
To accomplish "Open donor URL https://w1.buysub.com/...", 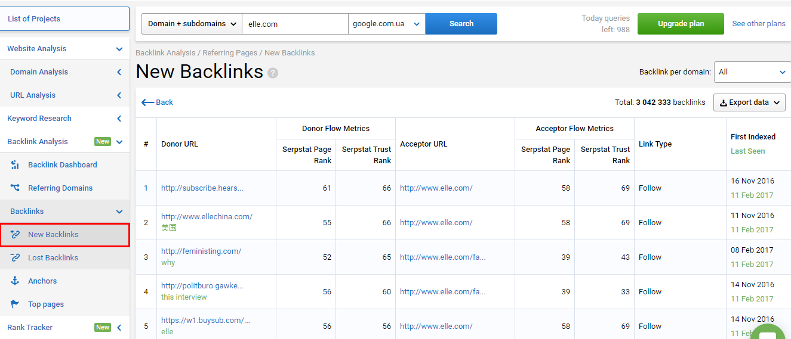I will [205, 321].
